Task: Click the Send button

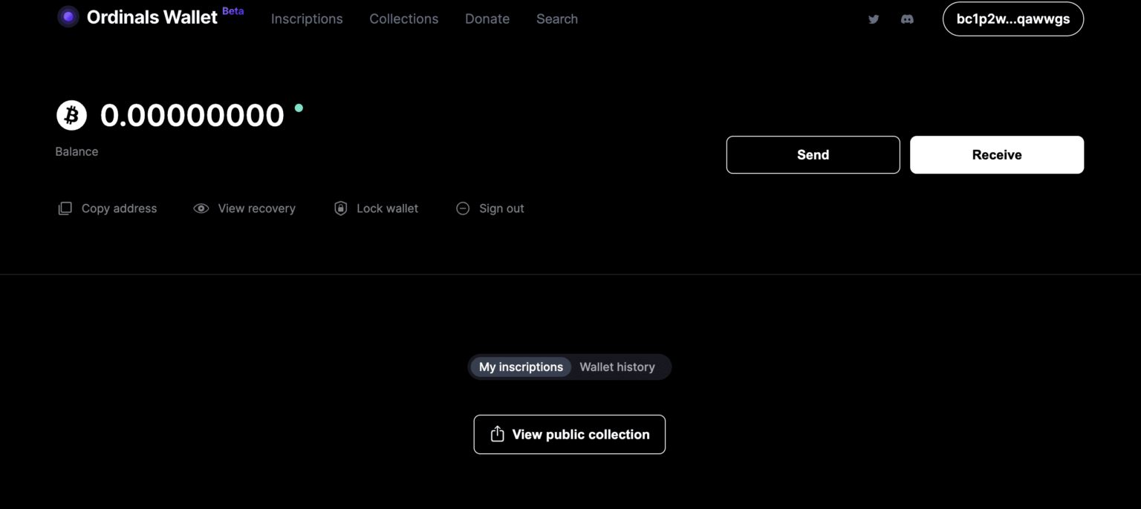Action: 813,154
